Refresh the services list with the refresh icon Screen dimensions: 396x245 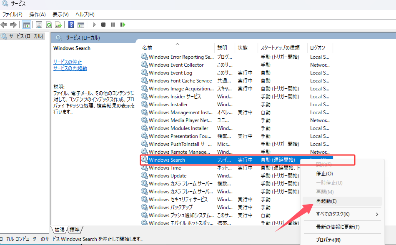tap(48, 24)
